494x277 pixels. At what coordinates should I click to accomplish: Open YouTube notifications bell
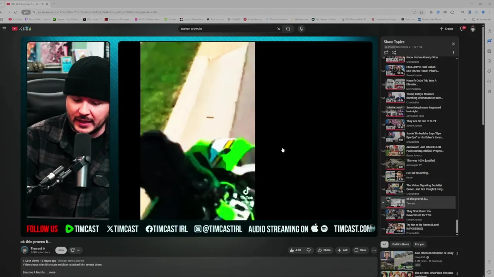462,29
